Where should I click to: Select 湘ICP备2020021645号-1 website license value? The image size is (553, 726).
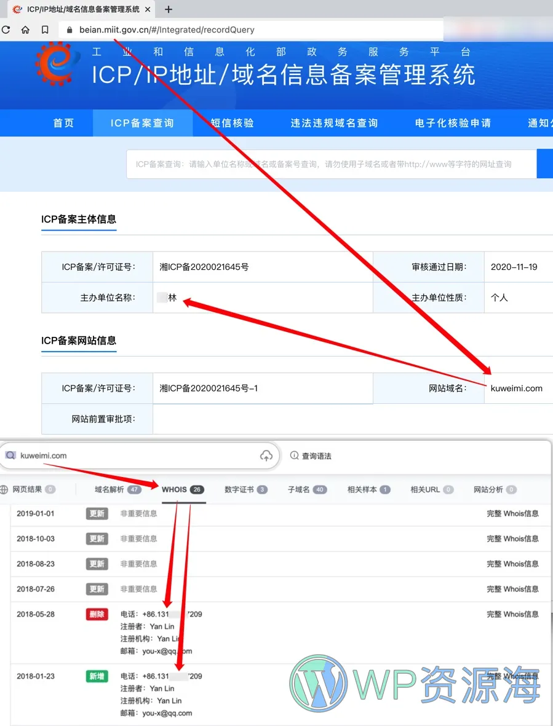[x=209, y=389]
